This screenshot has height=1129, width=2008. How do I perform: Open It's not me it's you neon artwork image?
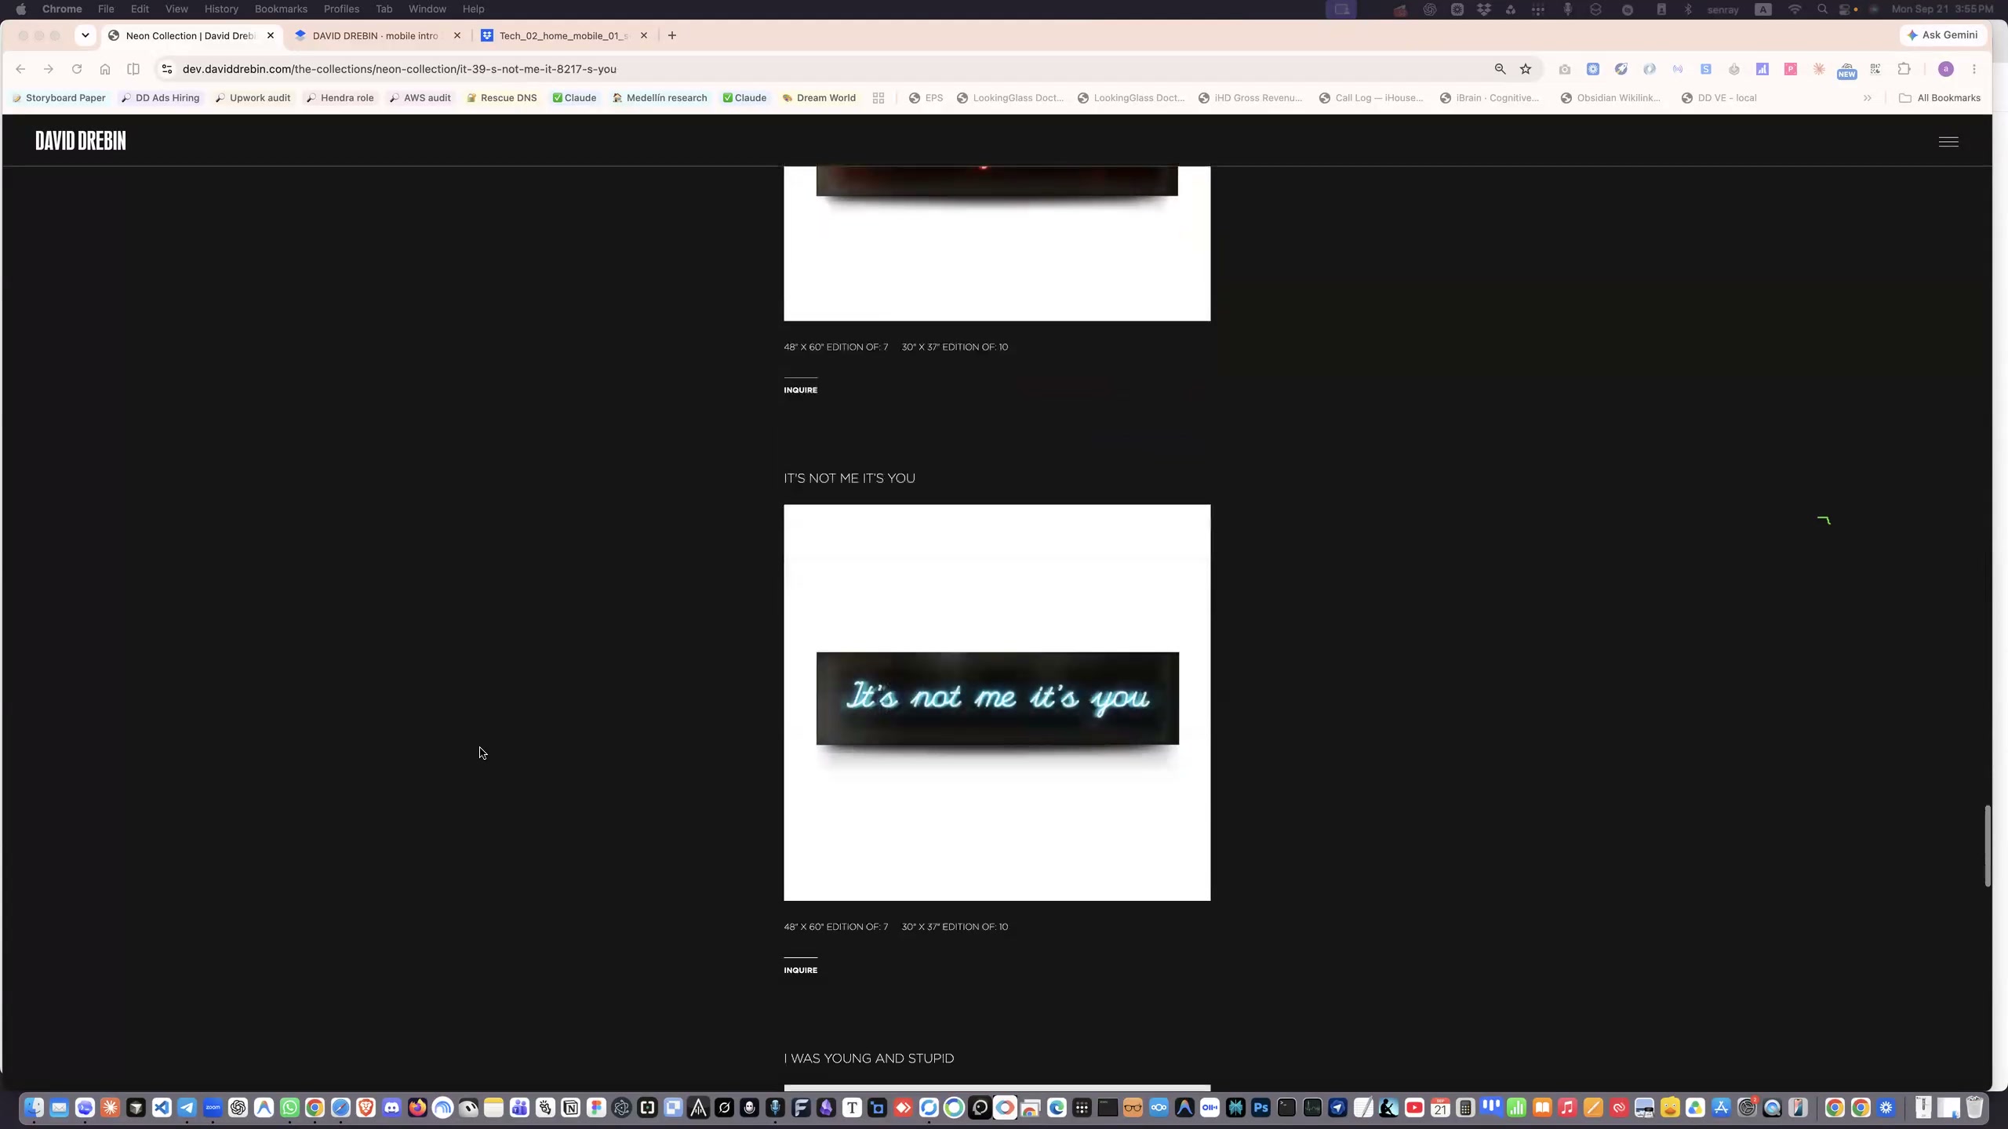pyautogui.click(x=997, y=702)
